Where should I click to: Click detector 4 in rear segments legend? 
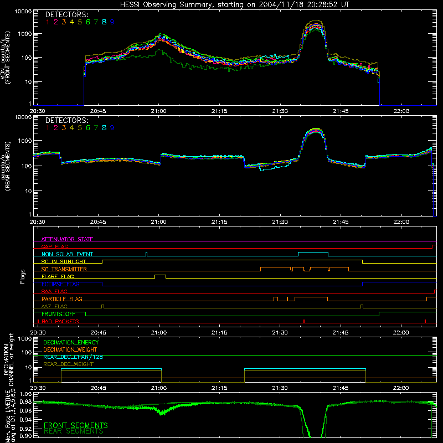point(72,128)
